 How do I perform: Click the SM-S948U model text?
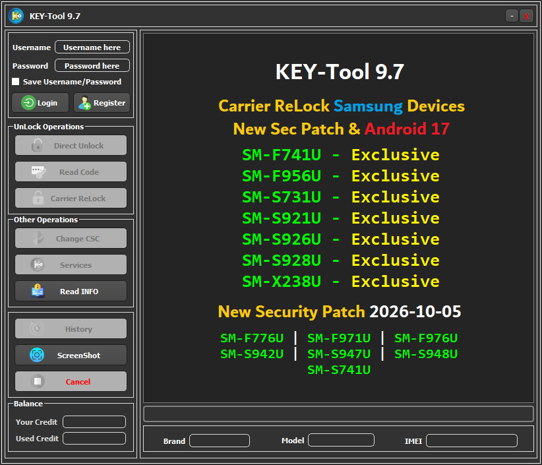coord(426,354)
